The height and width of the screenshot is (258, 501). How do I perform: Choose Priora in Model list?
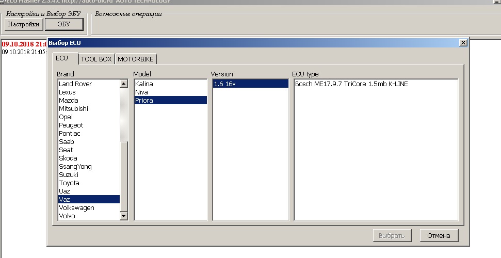pos(171,101)
